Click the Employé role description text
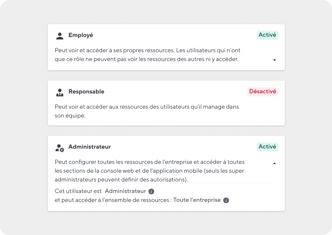The width and height of the screenshot is (332, 235). 147,55
